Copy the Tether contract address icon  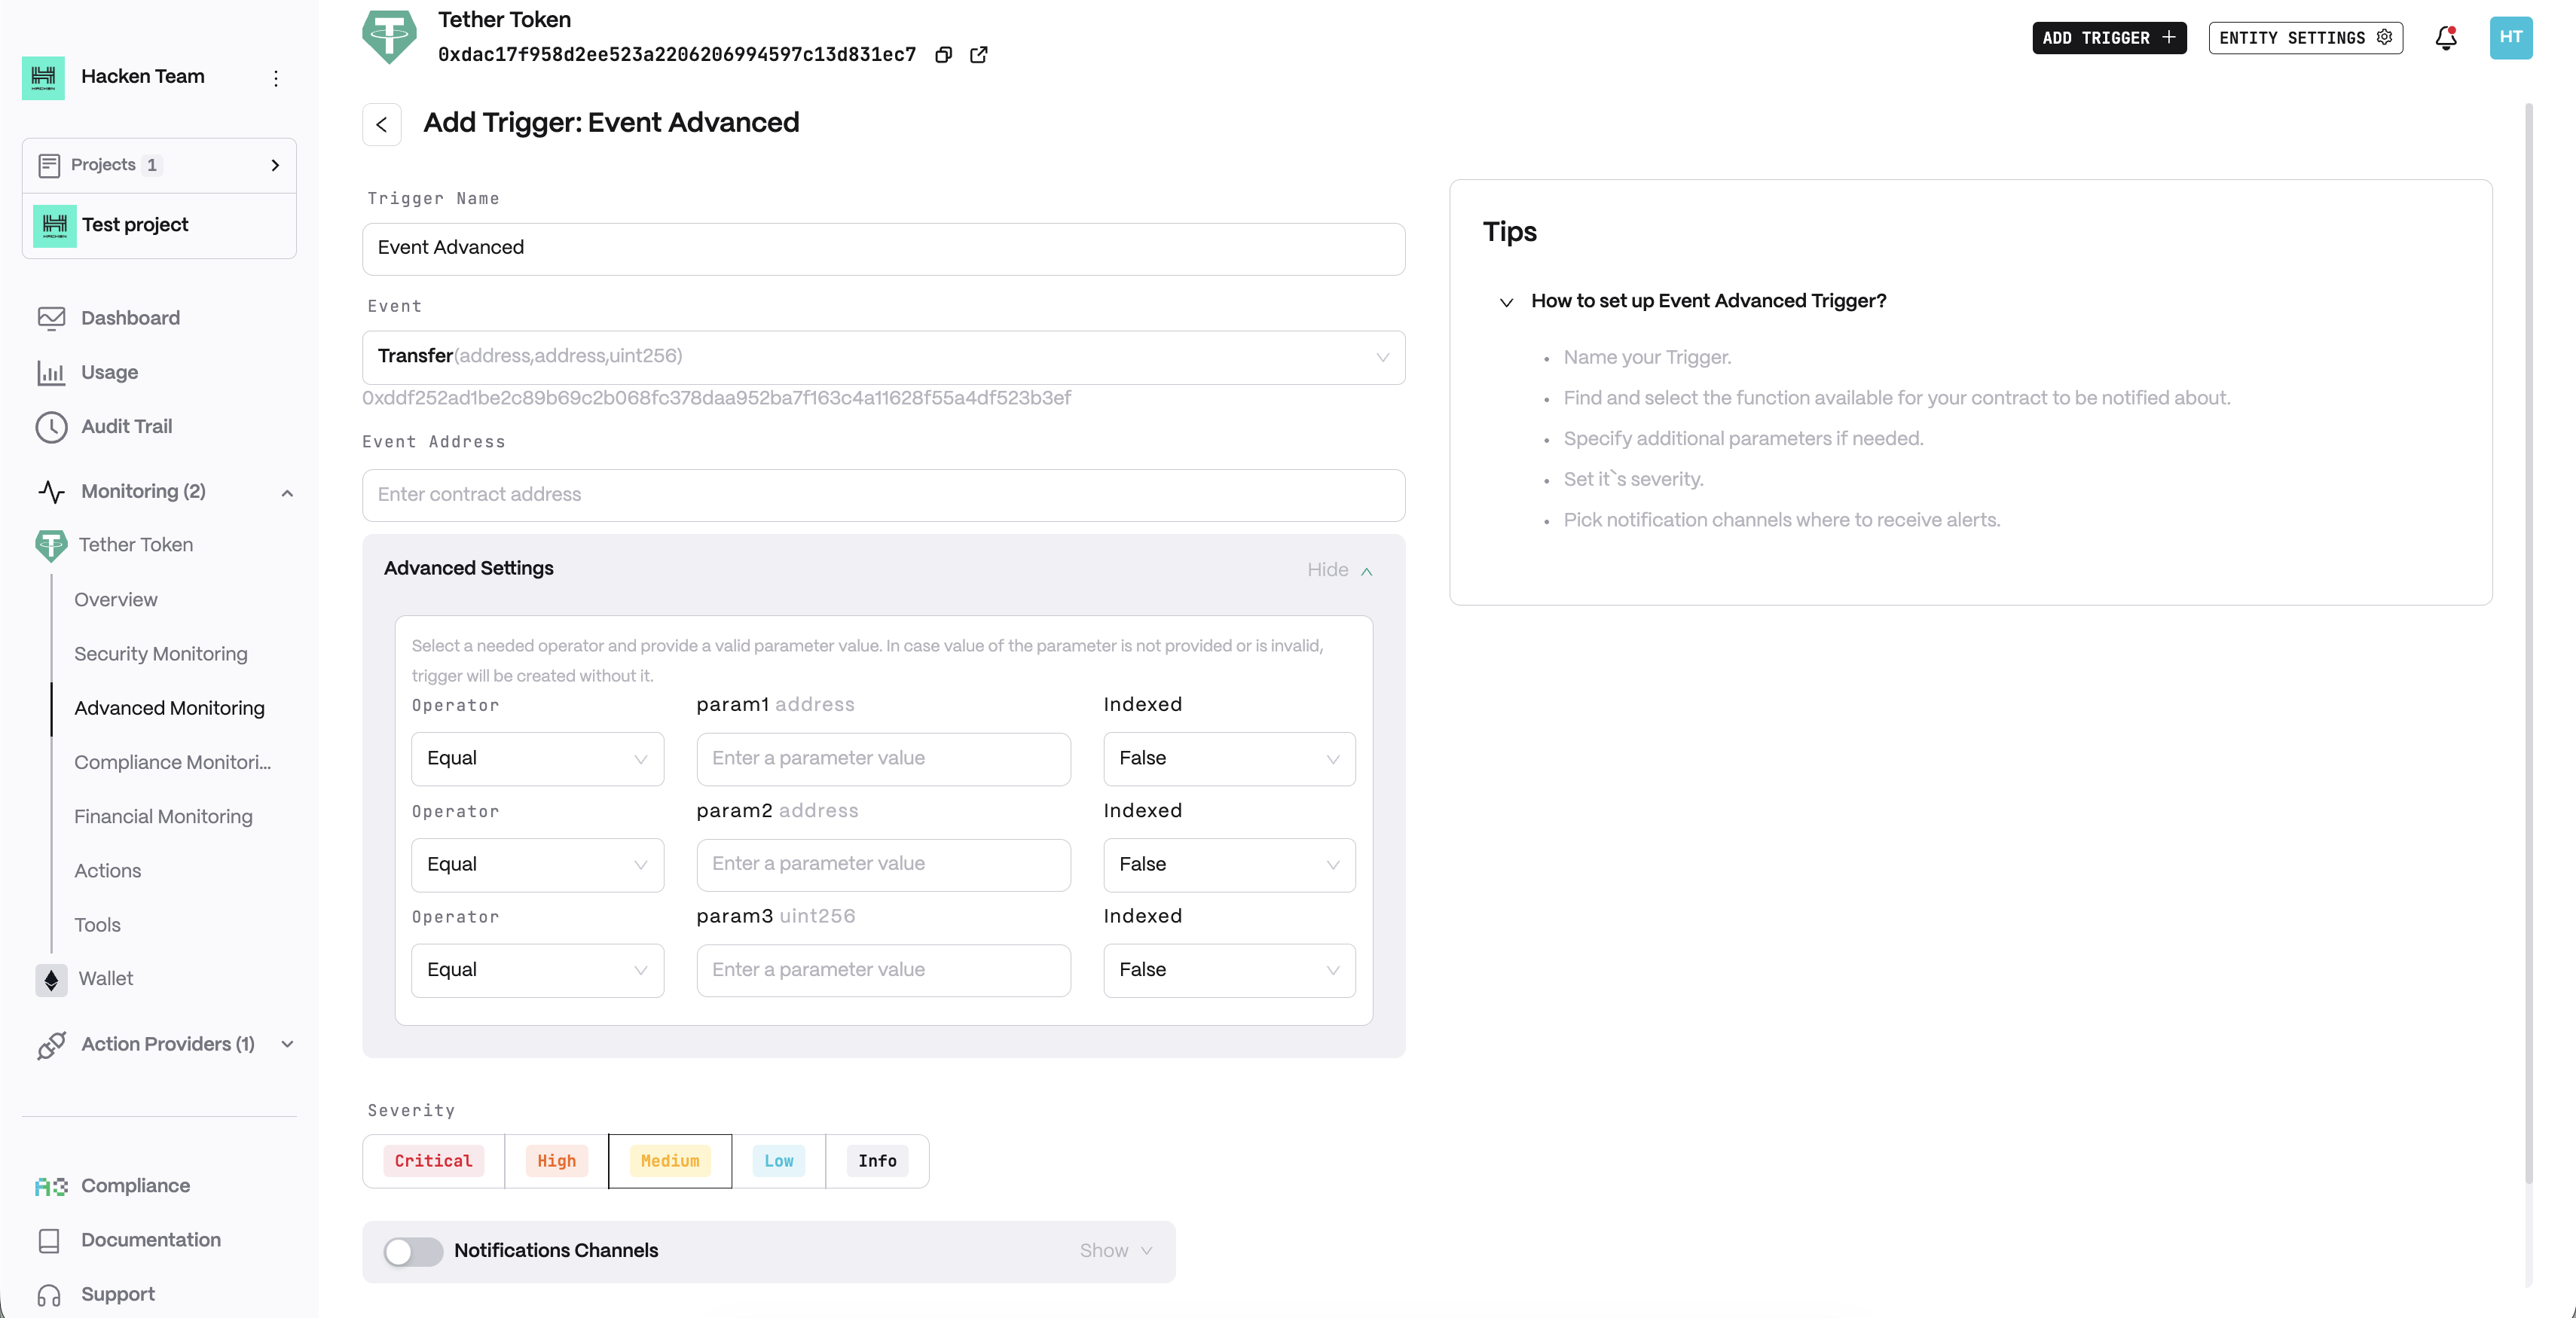tap(943, 55)
